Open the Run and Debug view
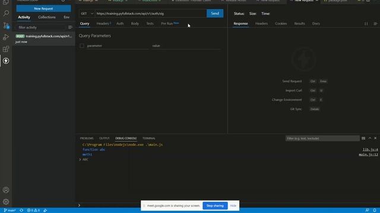380x213 pixels. pyautogui.click(x=6, y=37)
